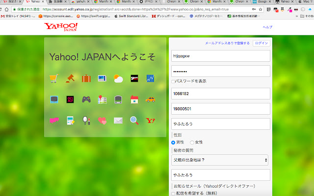The height and width of the screenshot is (196, 314).
Task: Select the 女性 radio button
Action: click(192, 142)
